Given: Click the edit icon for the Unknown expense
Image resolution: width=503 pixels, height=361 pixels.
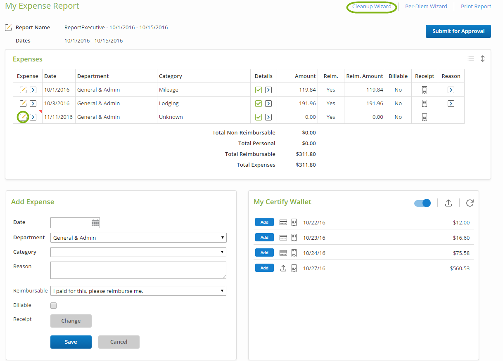Looking at the screenshot, I should (x=23, y=117).
